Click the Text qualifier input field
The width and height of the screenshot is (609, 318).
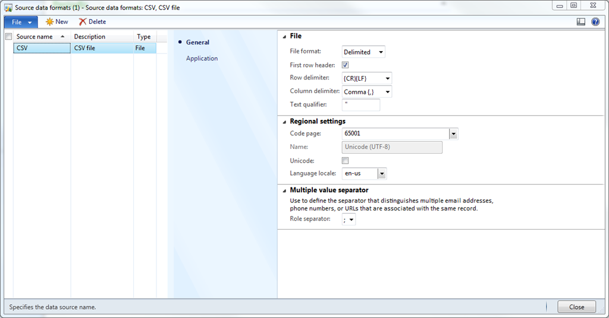point(361,104)
